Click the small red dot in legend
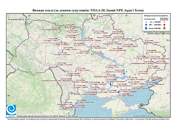The image size is (176, 124). 164,22
